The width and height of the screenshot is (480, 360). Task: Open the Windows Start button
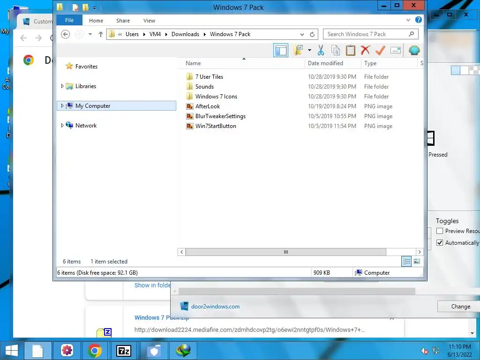[11, 351]
